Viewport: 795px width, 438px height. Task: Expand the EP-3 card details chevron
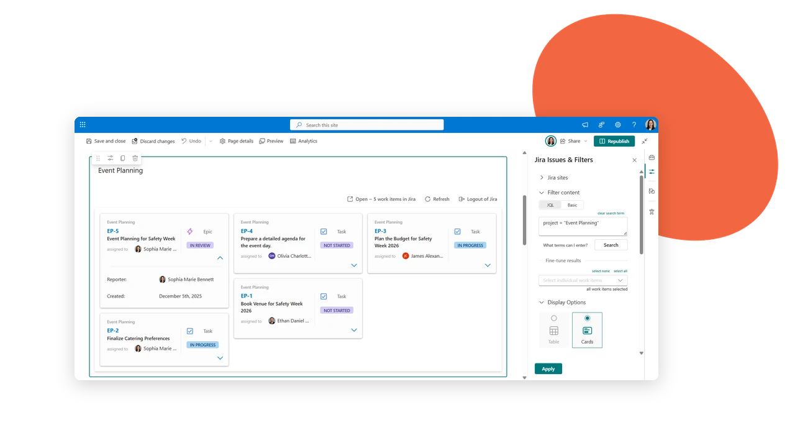click(488, 265)
